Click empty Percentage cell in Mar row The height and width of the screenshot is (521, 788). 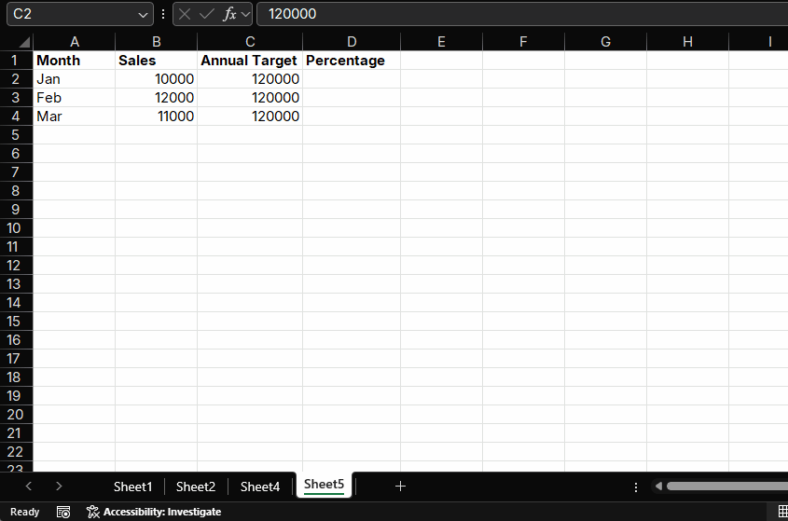(x=352, y=117)
